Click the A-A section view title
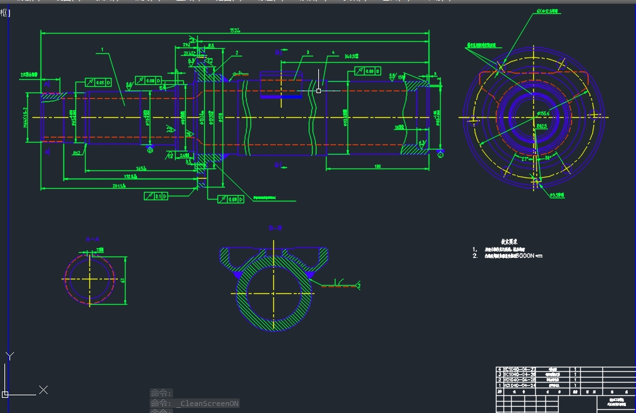636x413 pixels. (x=93, y=239)
